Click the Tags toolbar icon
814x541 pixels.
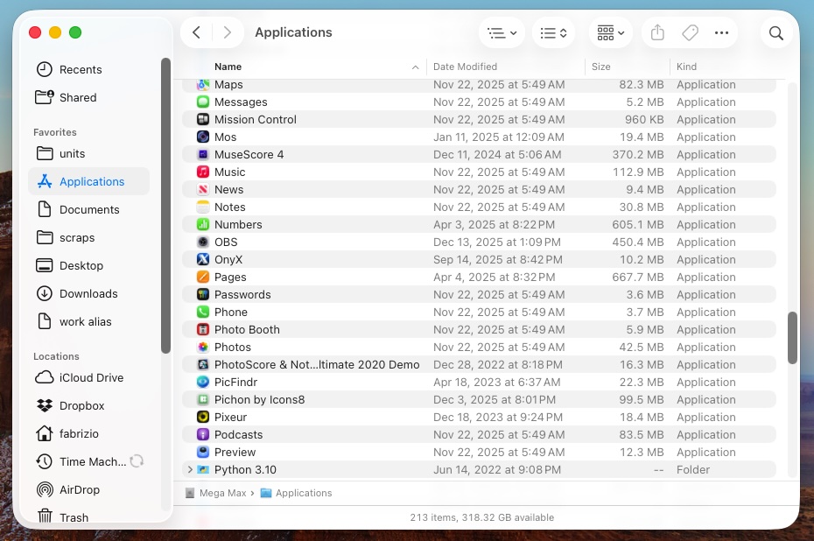690,32
